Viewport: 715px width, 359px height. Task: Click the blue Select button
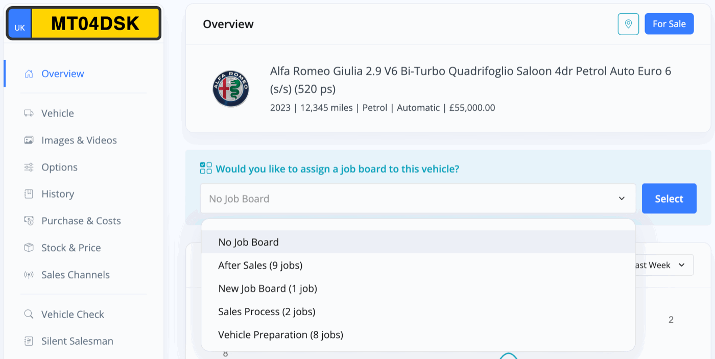(x=669, y=199)
